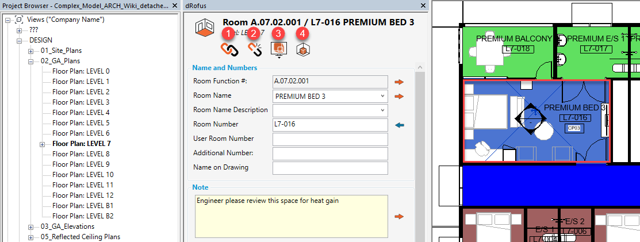The height and width of the screenshot is (242, 640).
Task: Click the unlink room broken-chain icon
Action: pos(255,49)
